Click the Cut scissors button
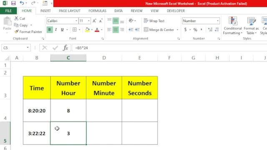Viewport: 267px width, 150px height. click(20, 18)
